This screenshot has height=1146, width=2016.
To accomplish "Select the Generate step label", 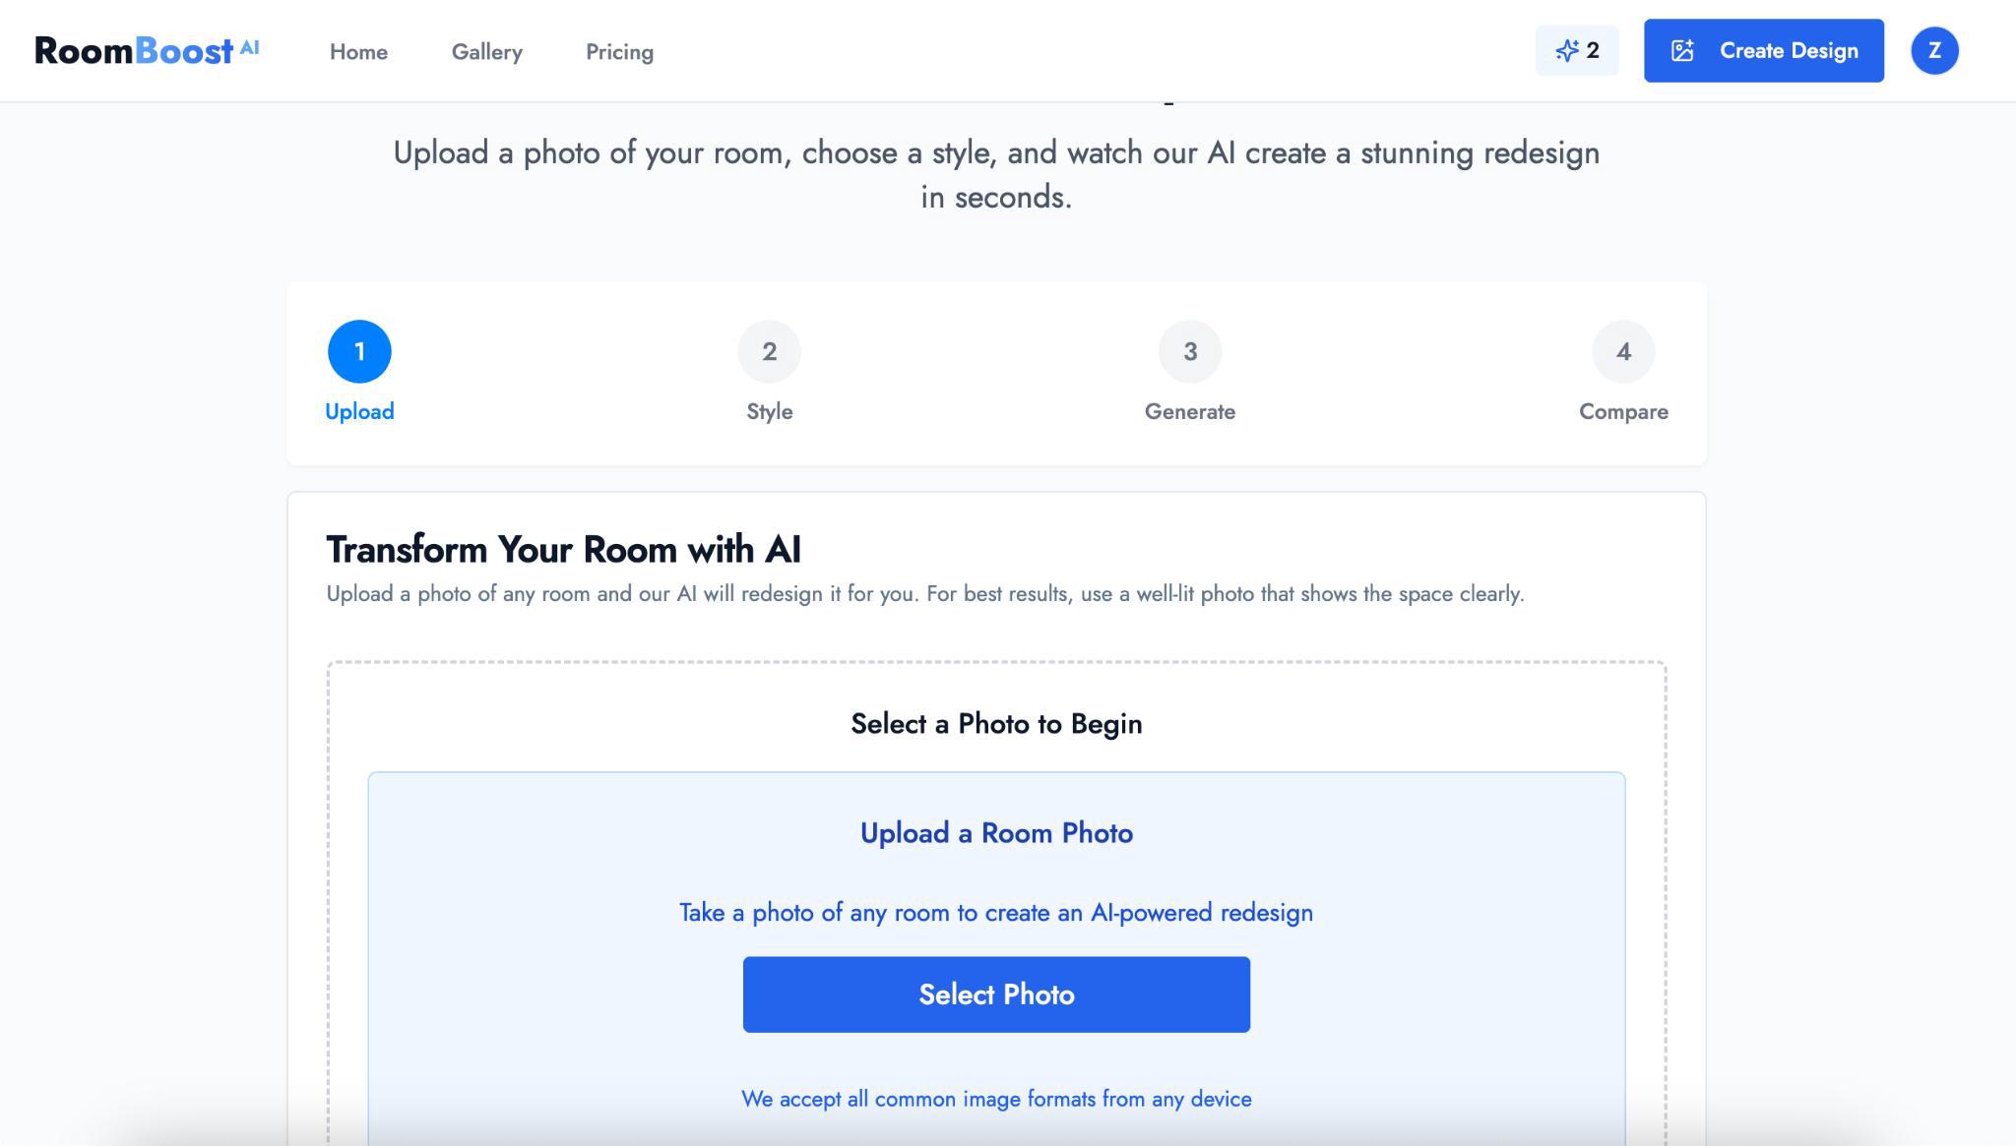I will pos(1189,411).
